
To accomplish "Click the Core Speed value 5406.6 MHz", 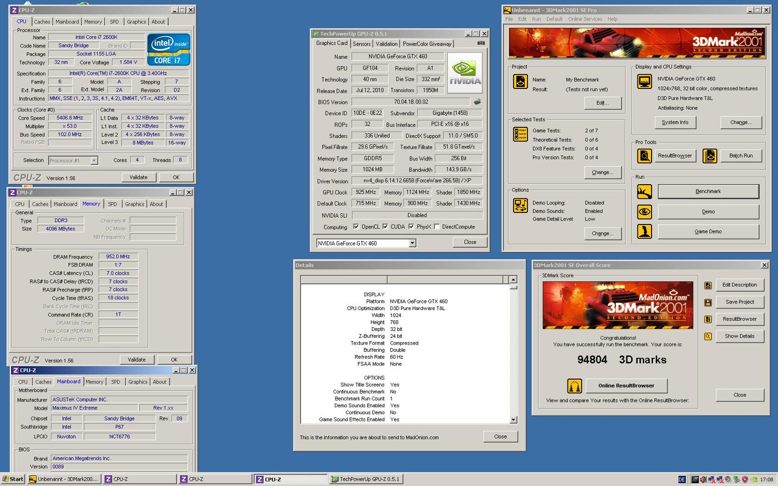I will 70,118.
